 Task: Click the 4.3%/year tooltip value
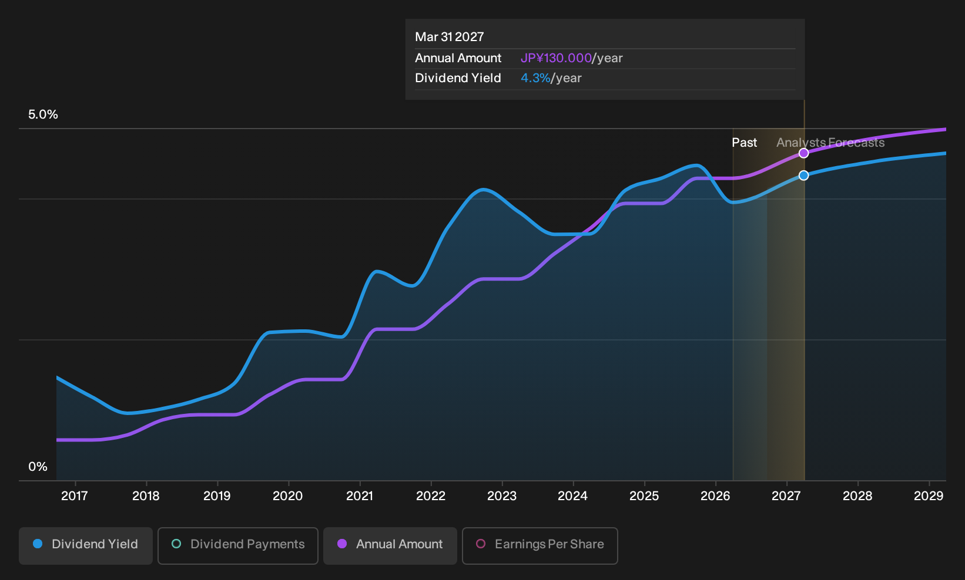tap(551, 78)
